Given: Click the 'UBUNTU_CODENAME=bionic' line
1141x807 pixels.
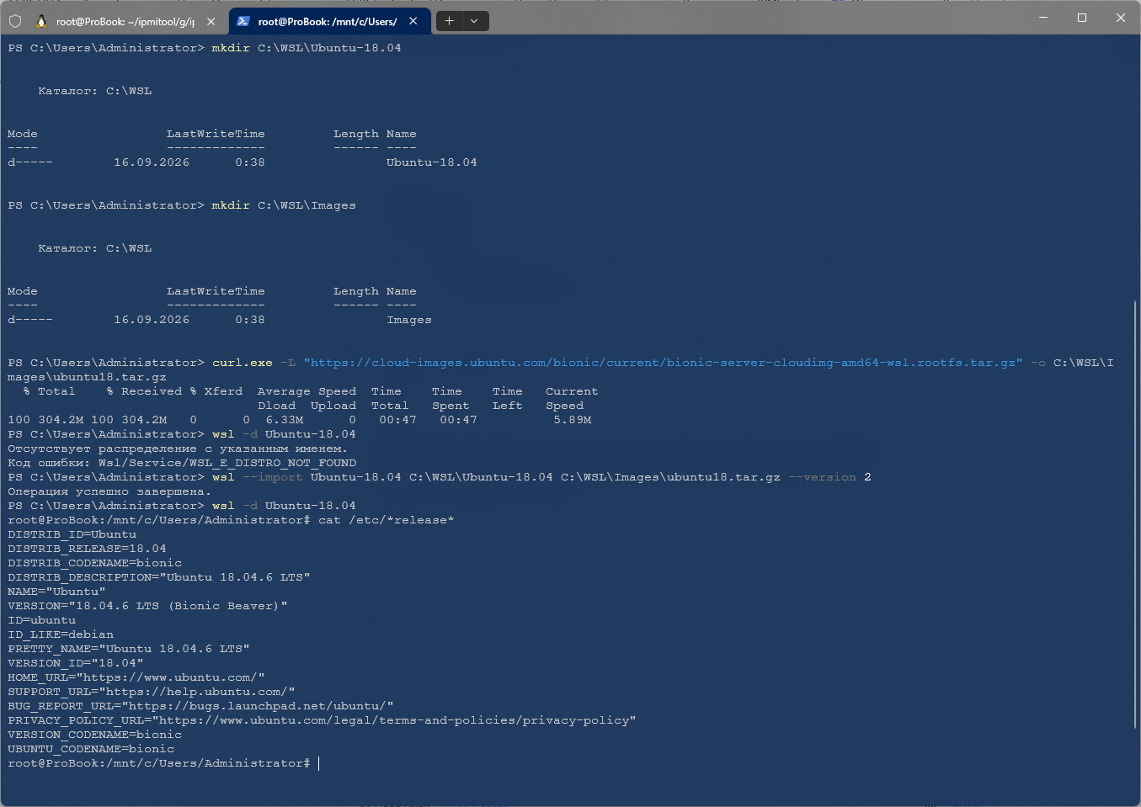Looking at the screenshot, I should click(91, 749).
